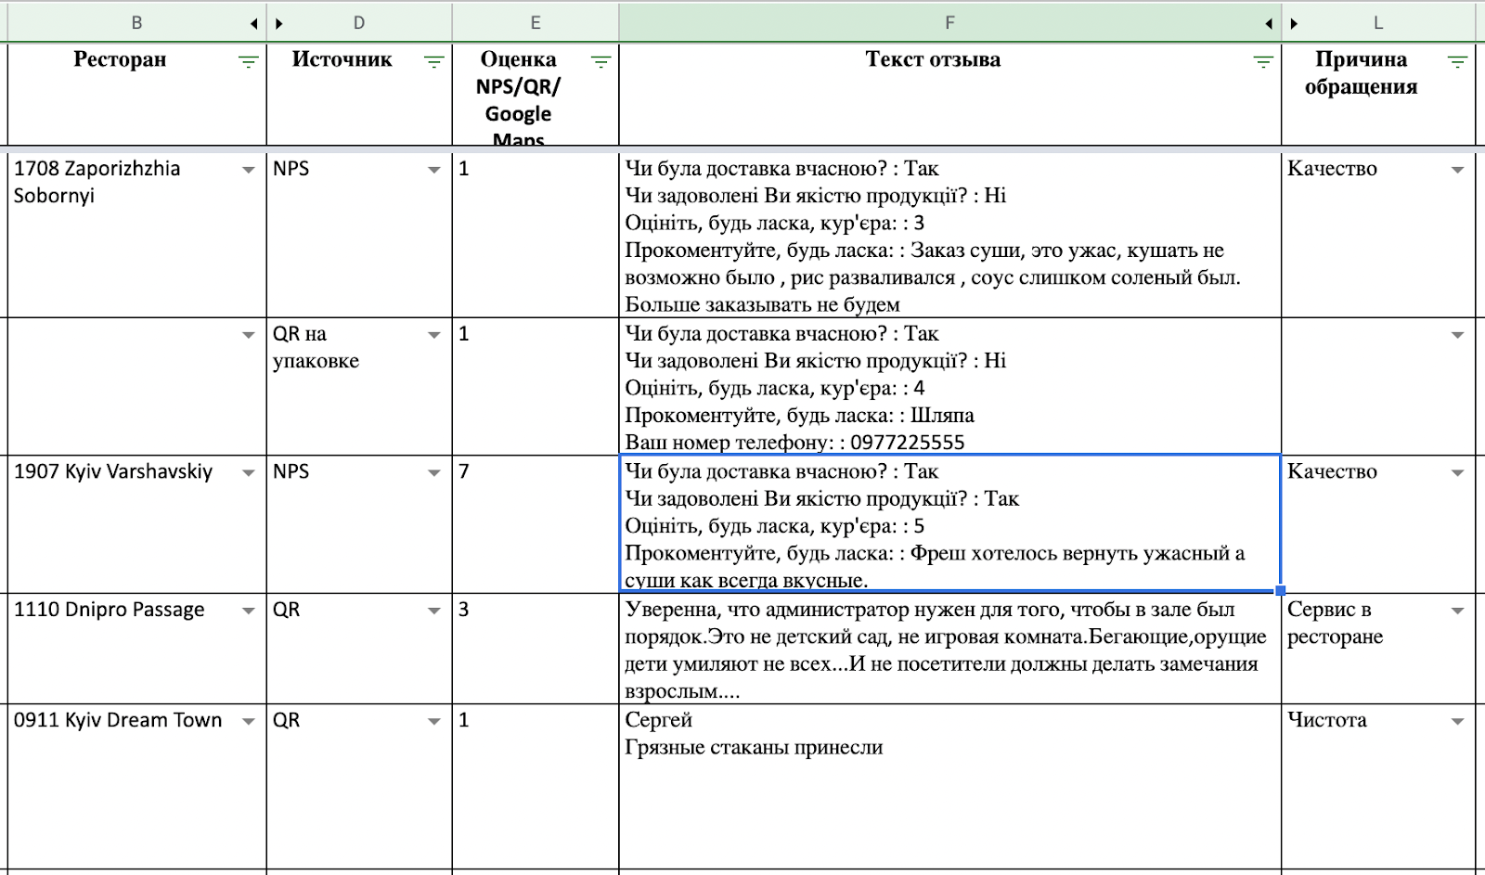Click the Причина обращения header cell
The image size is (1485, 875).
[1378, 95]
